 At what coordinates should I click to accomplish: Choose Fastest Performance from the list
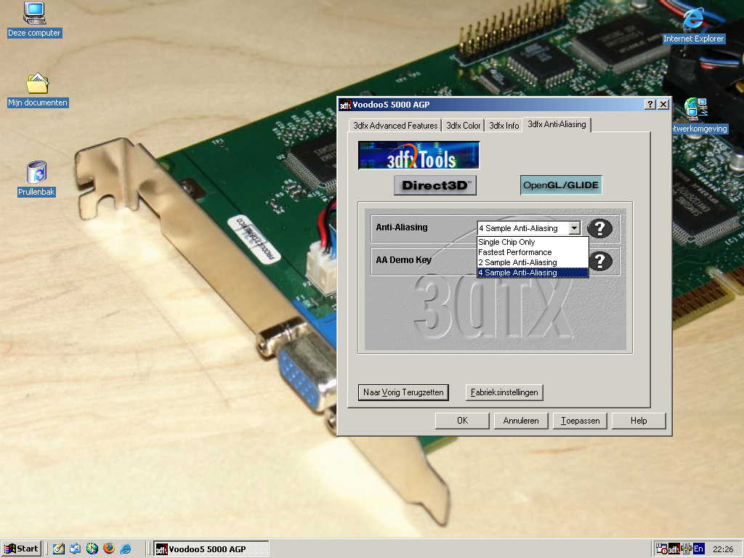pos(533,252)
